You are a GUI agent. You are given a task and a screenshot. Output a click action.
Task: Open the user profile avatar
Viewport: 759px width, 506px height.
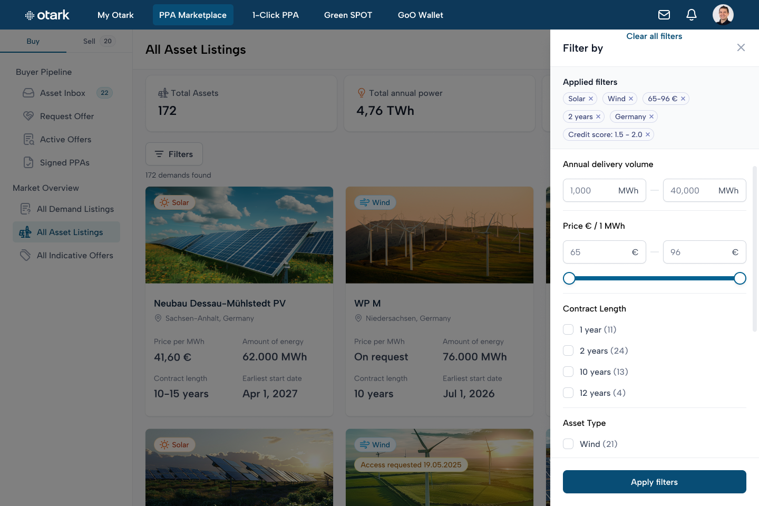(723, 15)
